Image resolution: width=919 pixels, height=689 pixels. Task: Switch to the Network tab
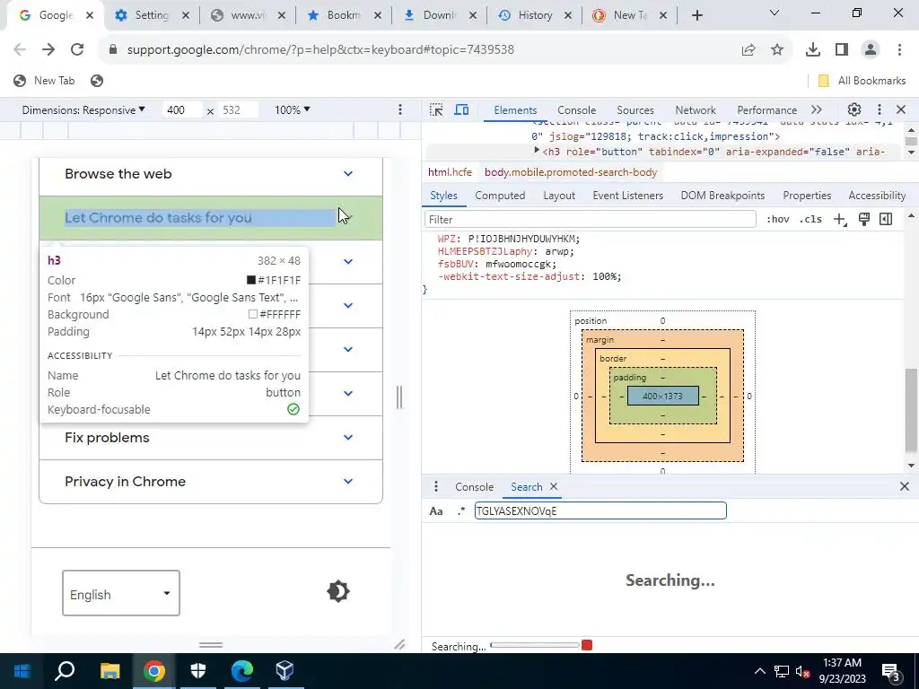(x=696, y=110)
